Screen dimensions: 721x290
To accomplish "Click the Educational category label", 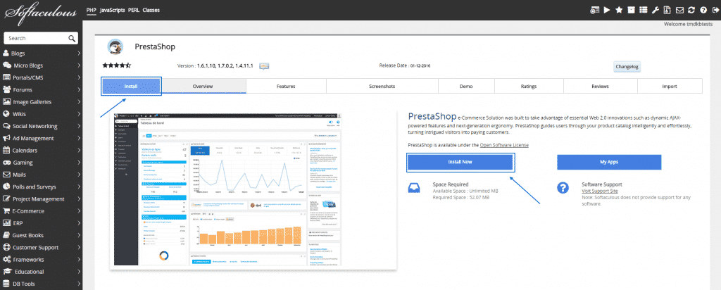I will click(x=29, y=272).
